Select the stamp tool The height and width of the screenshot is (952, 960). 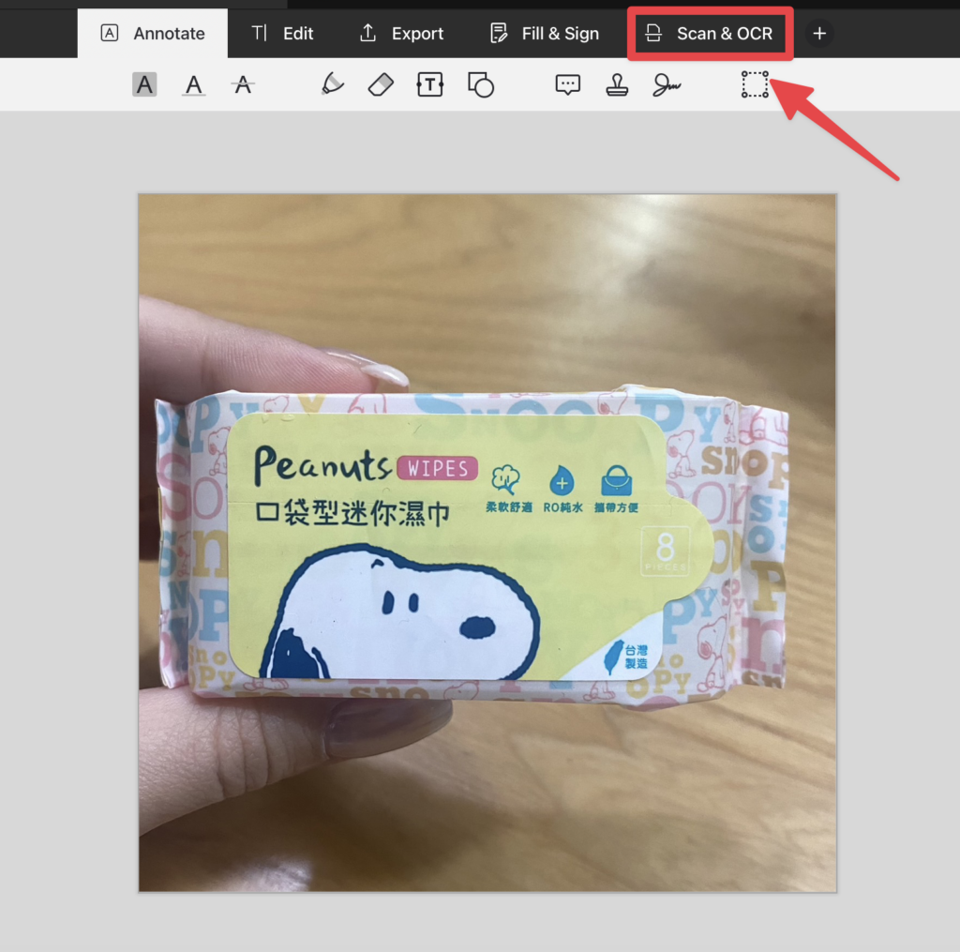[x=617, y=84]
